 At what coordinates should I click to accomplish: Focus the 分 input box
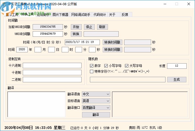coord(79,49)
